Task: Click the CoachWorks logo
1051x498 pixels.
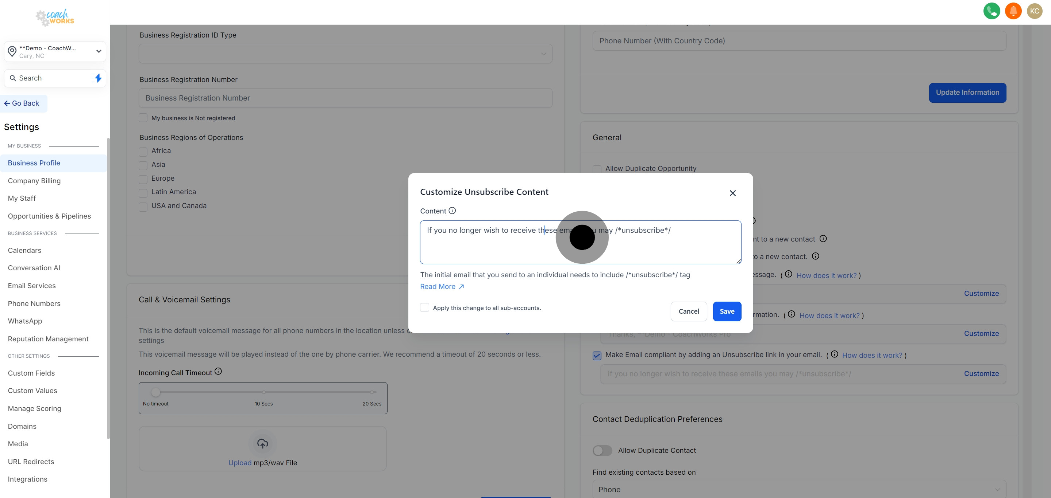Action: click(x=55, y=17)
